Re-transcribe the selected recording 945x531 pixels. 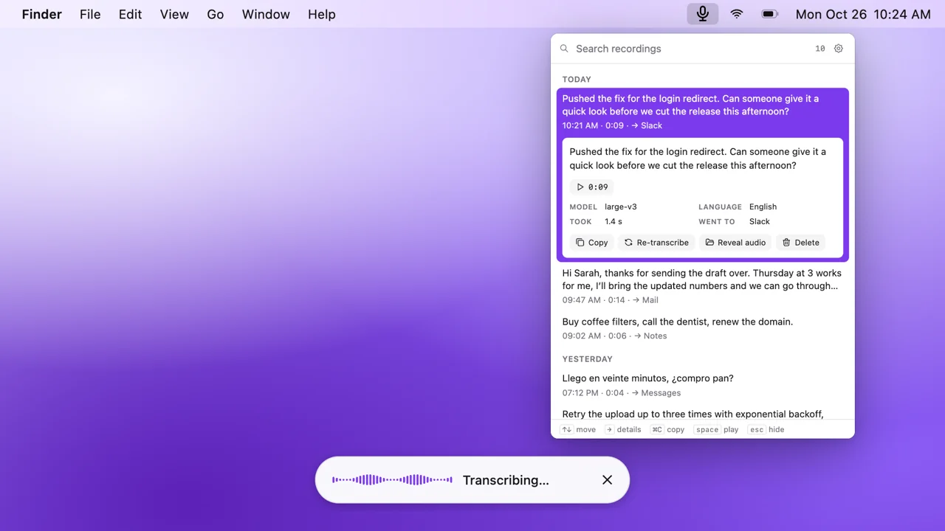tap(656, 243)
